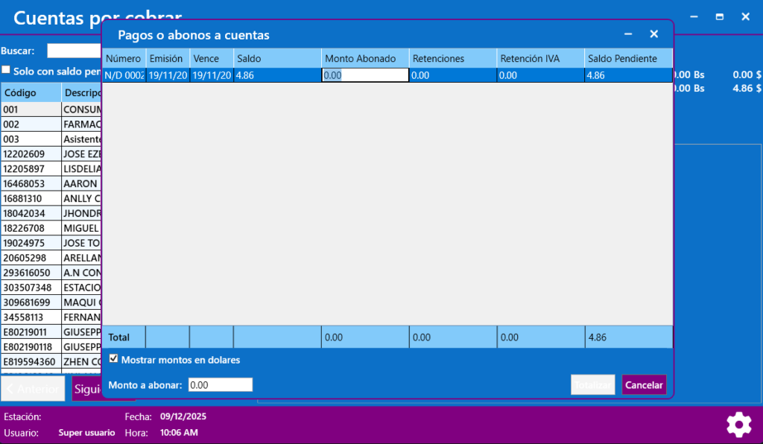
Task: Enable Solo con saldo pendiente checkbox
Action: [x=6, y=70]
